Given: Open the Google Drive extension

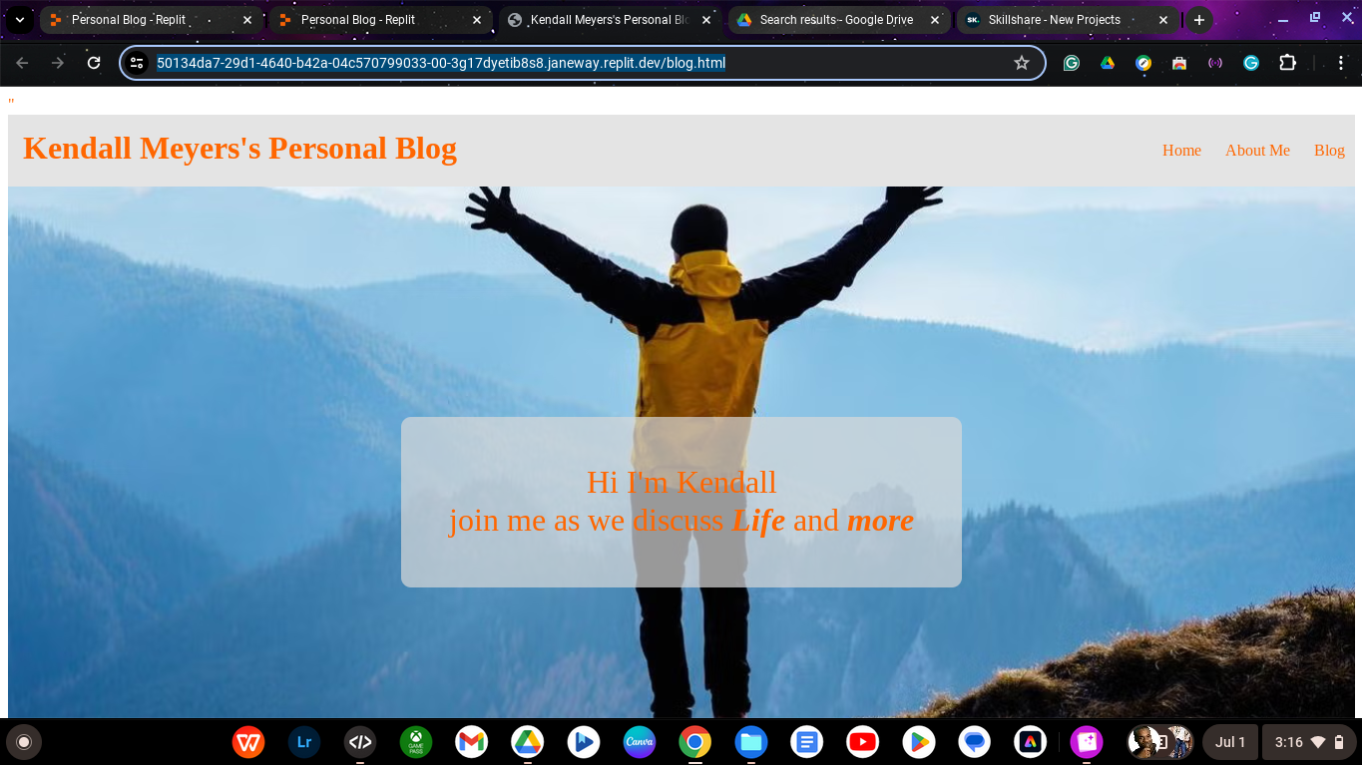Looking at the screenshot, I should [1108, 63].
